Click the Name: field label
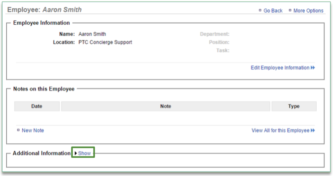This screenshot has height=176, width=333. [x=67, y=34]
